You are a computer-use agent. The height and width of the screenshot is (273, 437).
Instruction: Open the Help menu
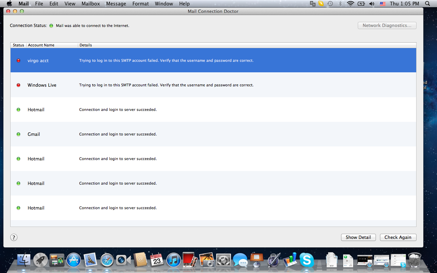tap(184, 4)
